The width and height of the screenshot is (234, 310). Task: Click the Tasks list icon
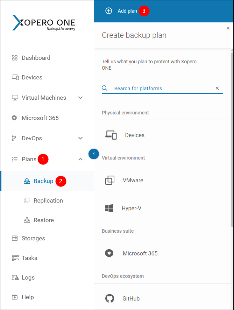pyautogui.click(x=15, y=258)
